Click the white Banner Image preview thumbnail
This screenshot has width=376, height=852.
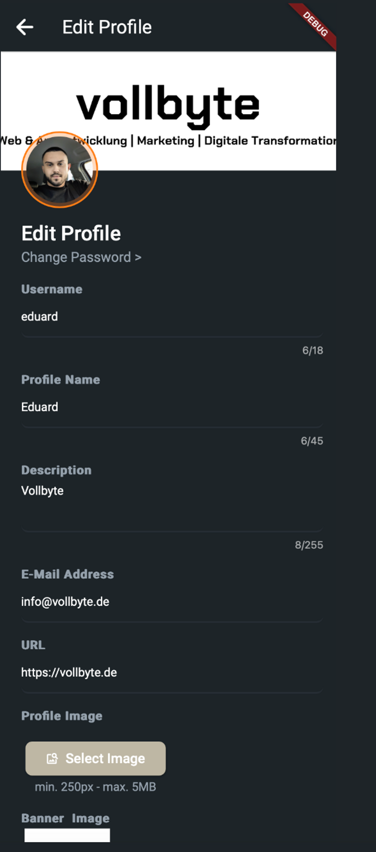(x=67, y=835)
